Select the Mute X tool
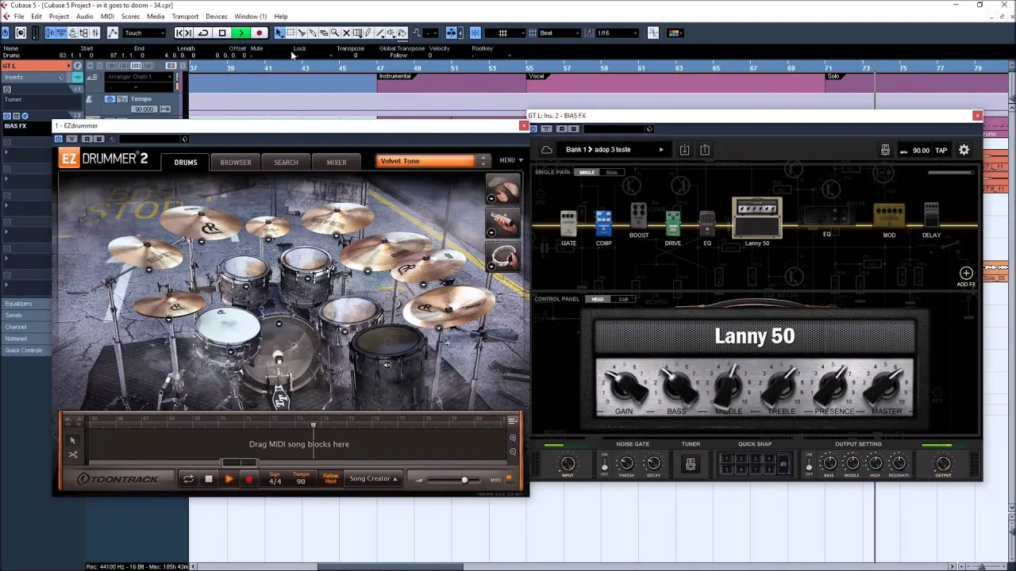The height and width of the screenshot is (571, 1016). pos(346,33)
